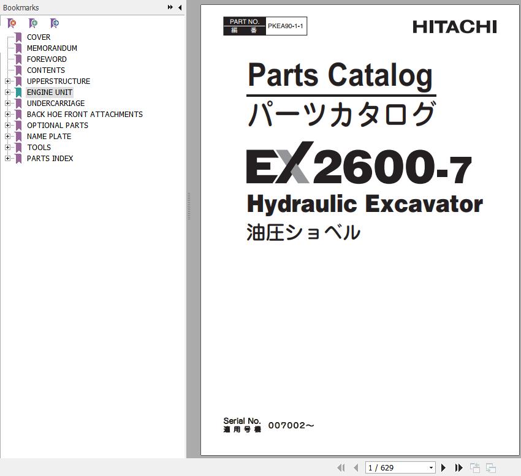The image size is (521, 476).
Task: Go to the first page
Action: click(x=341, y=467)
